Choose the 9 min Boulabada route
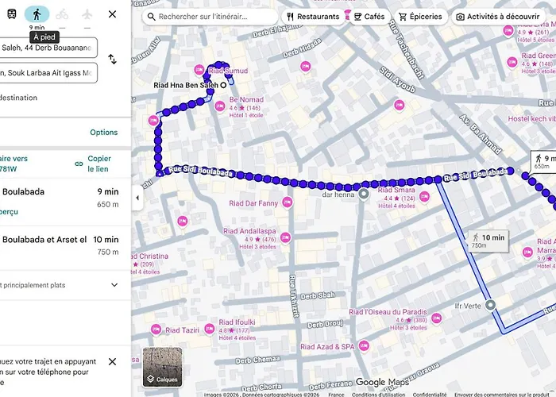Screen dimensions: 556x397 click(60, 198)
